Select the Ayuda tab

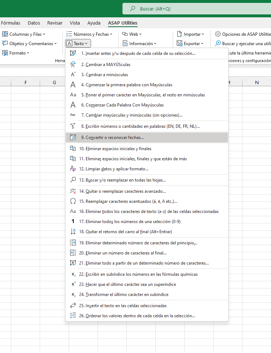[94, 23]
